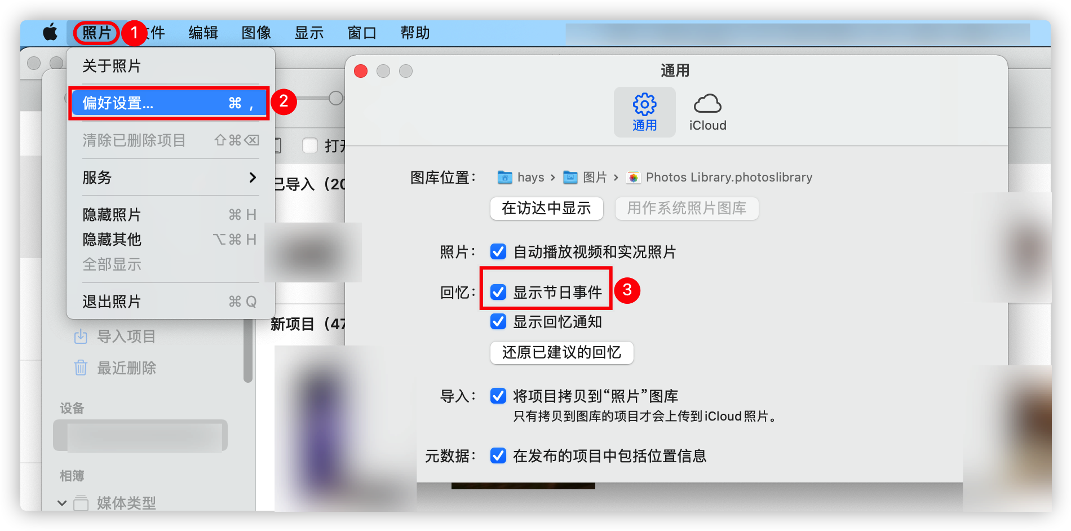Image resolution: width=1071 pixels, height=531 pixels.
Task: Choose 偏好设置… menu entry
Action: (x=169, y=103)
